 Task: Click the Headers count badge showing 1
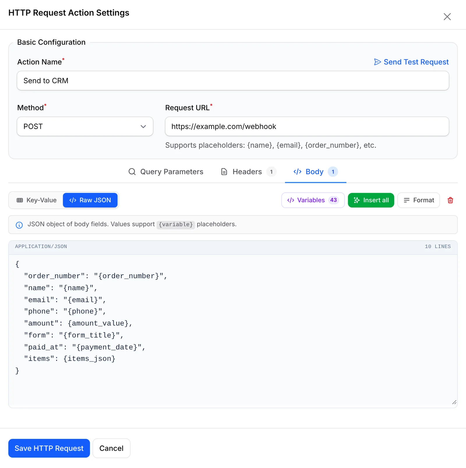(x=271, y=172)
